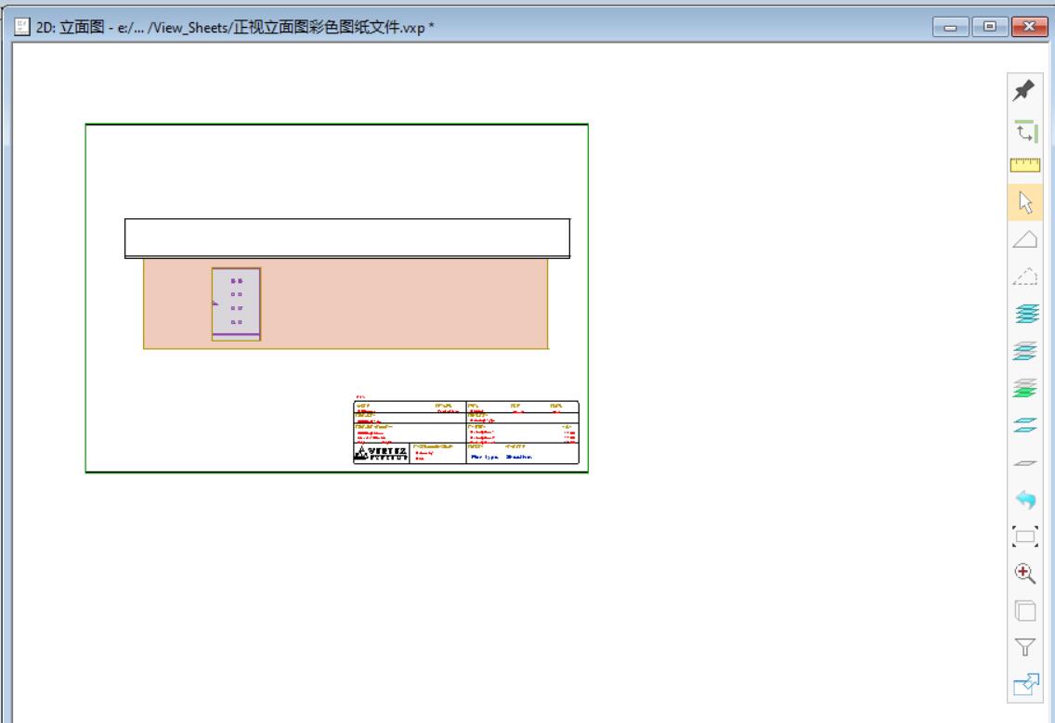Click the magnifier zoom-in icon
Image resolution: width=1055 pixels, height=723 pixels.
1024,573
